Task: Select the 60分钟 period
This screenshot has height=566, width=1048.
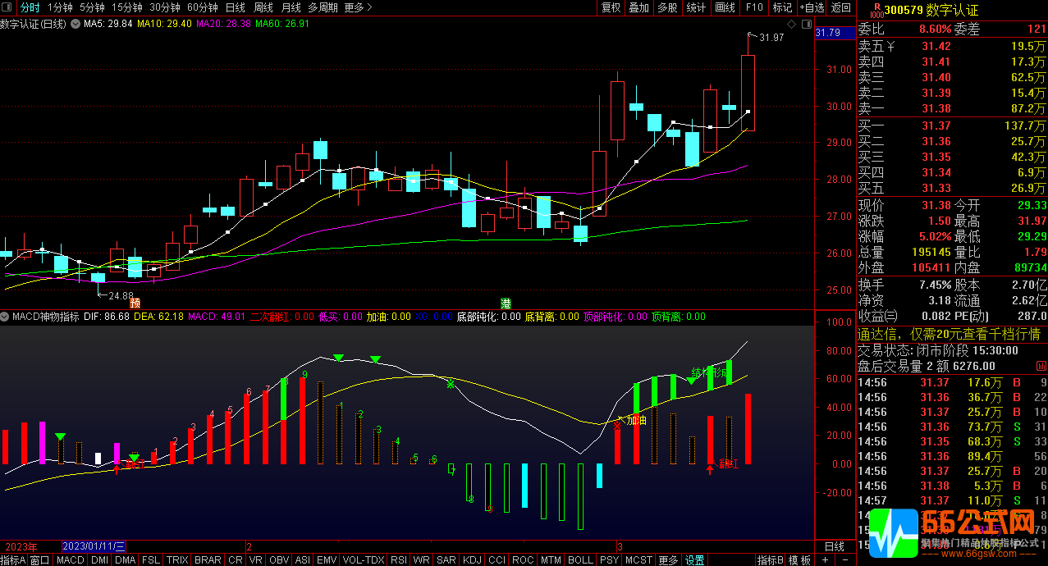Action: pos(203,7)
